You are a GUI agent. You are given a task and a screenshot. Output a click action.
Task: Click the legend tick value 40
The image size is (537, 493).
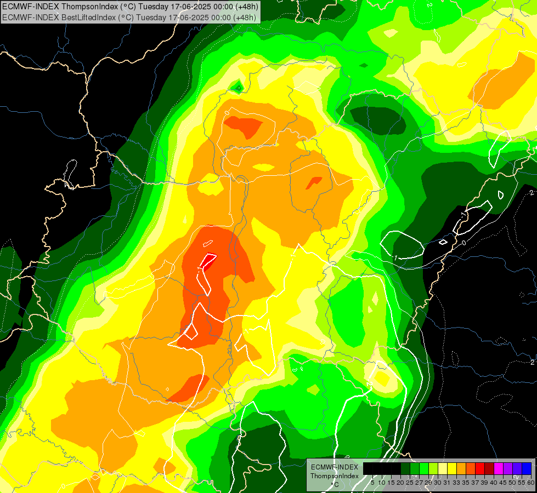(494, 483)
